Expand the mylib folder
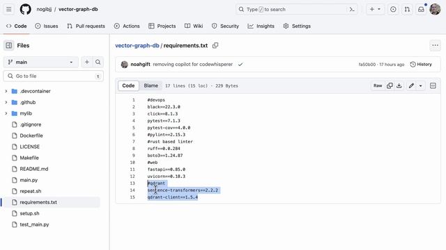The width and height of the screenshot is (446, 250). [x=6, y=113]
